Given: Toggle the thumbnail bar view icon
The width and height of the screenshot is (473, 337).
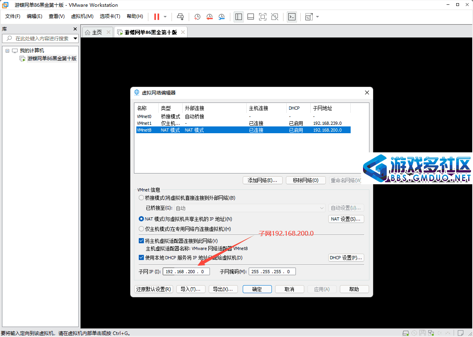Looking at the screenshot, I should [x=251, y=16].
